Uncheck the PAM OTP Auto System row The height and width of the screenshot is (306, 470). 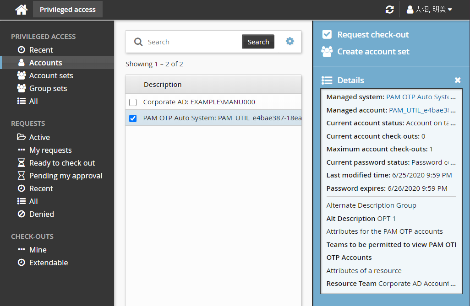133,118
